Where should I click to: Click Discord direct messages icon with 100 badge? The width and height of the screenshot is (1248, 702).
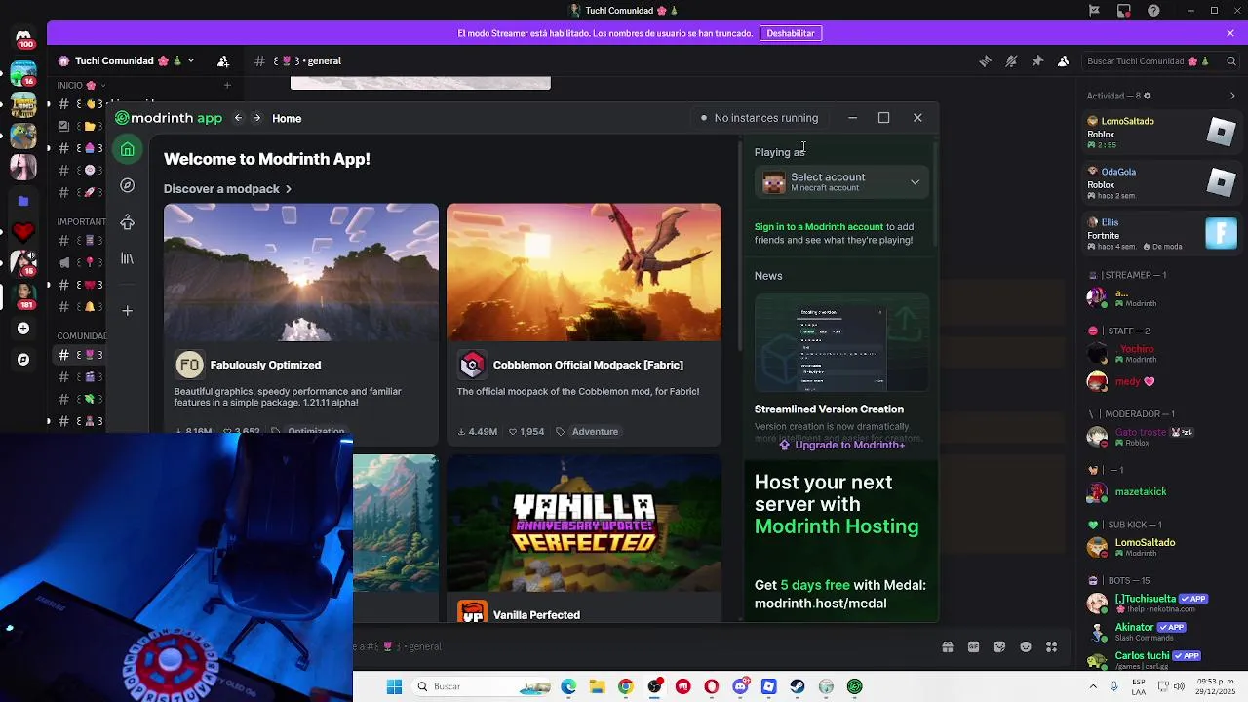(23, 39)
